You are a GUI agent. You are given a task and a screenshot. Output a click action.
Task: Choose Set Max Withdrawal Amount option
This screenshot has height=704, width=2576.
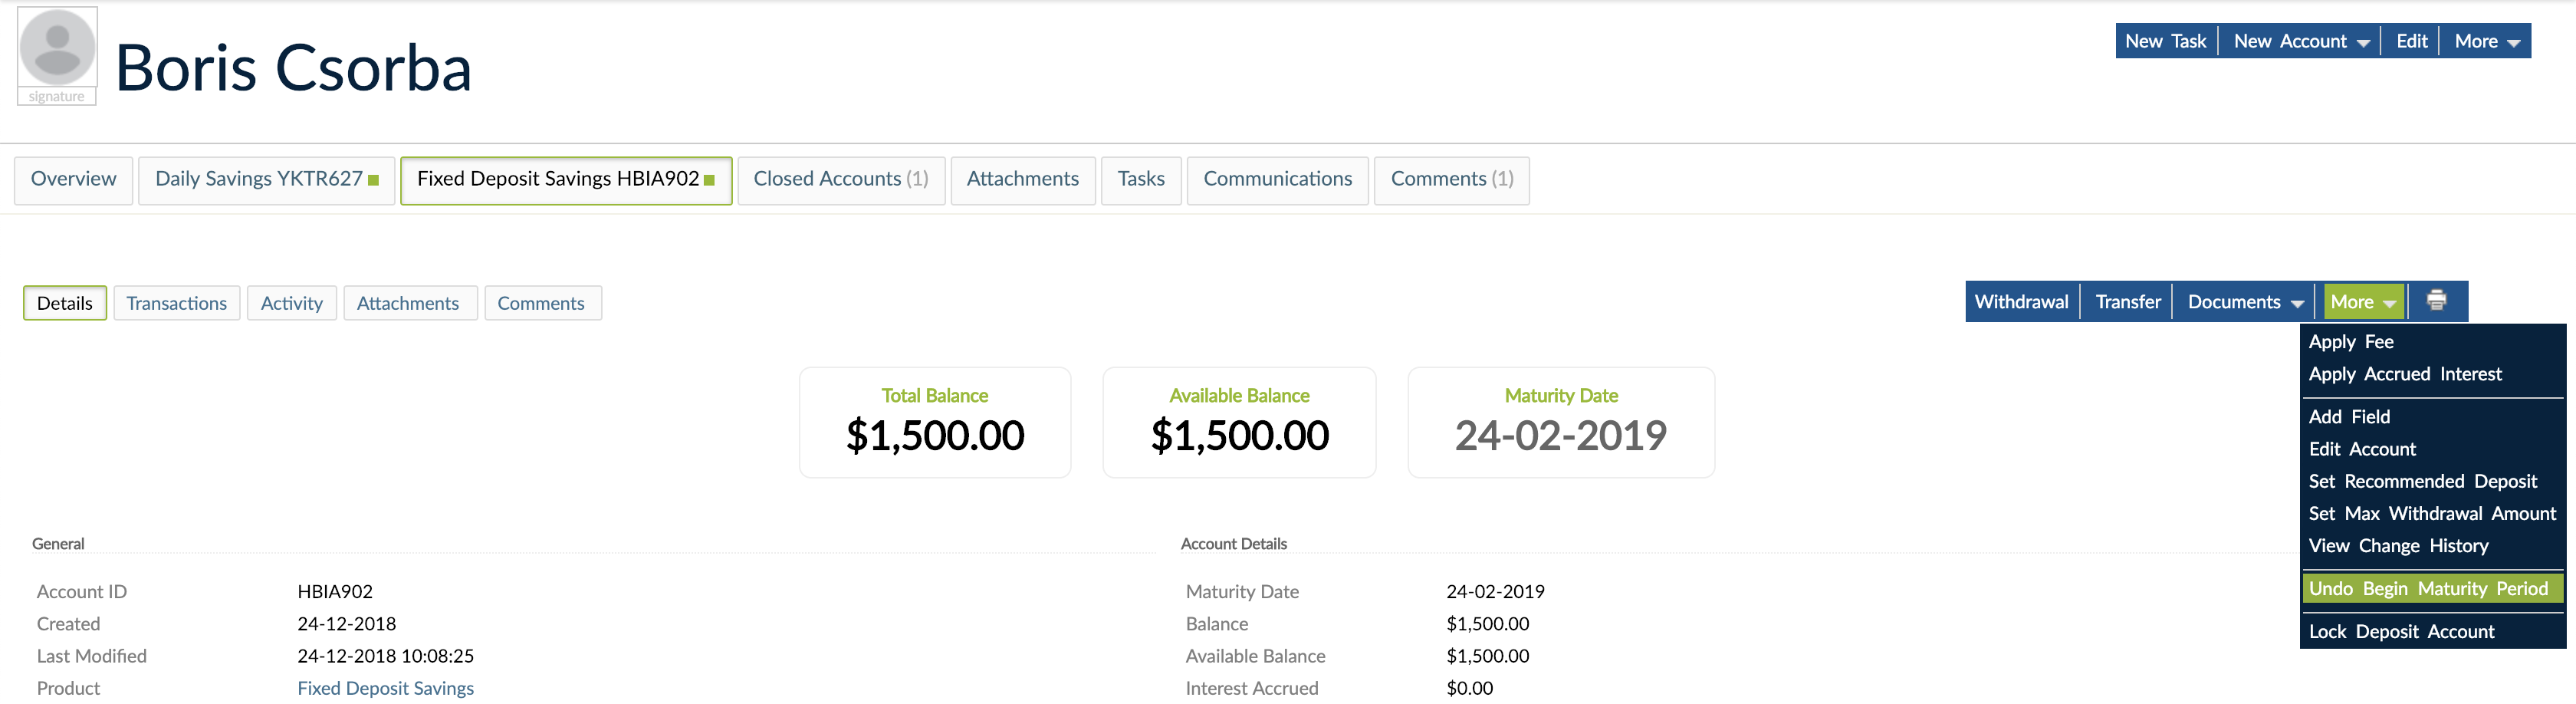click(2430, 513)
